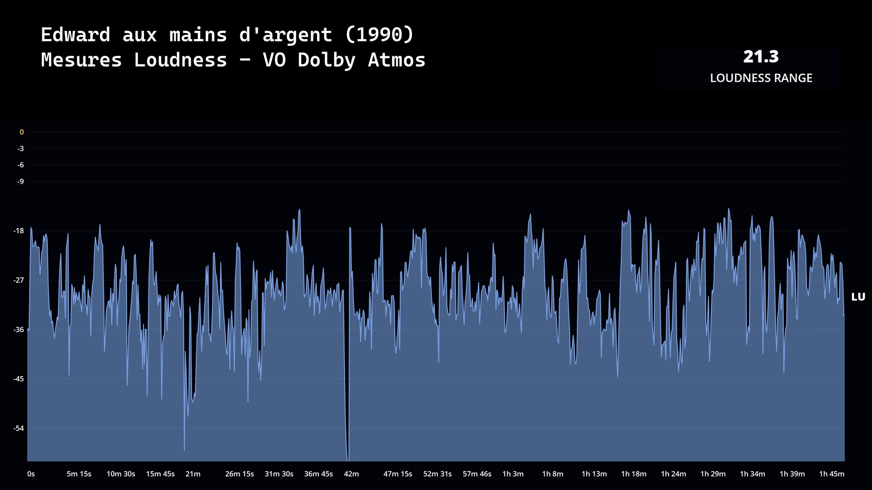Click the -45 y-axis label
The image size is (872, 490).
click(x=19, y=379)
